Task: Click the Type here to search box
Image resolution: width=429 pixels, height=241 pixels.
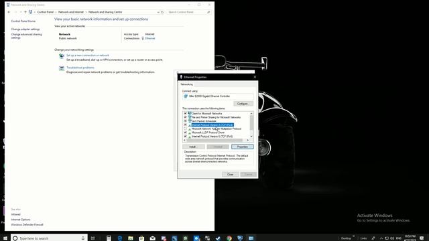Action: pyautogui.click(x=49, y=238)
